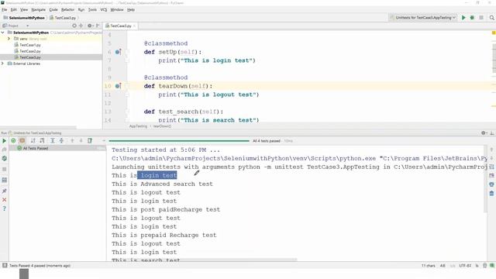Open the Edit menu
496x279 pixels.
[14, 10]
